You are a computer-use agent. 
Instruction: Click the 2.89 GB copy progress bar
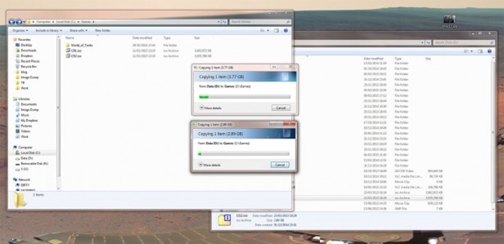(244, 154)
